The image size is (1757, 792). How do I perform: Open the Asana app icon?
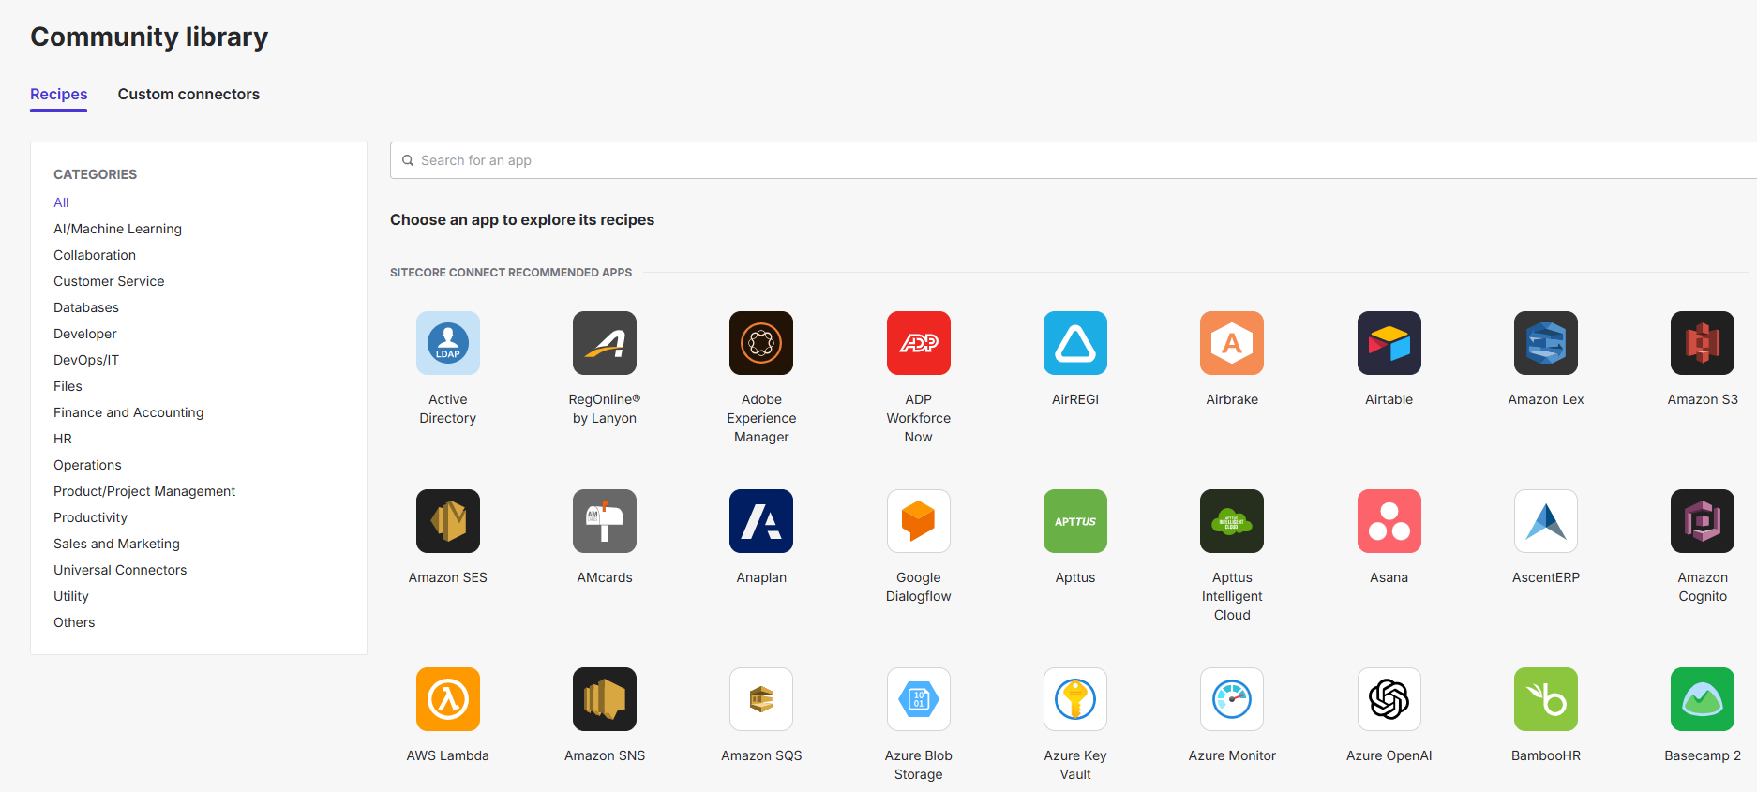point(1389,521)
